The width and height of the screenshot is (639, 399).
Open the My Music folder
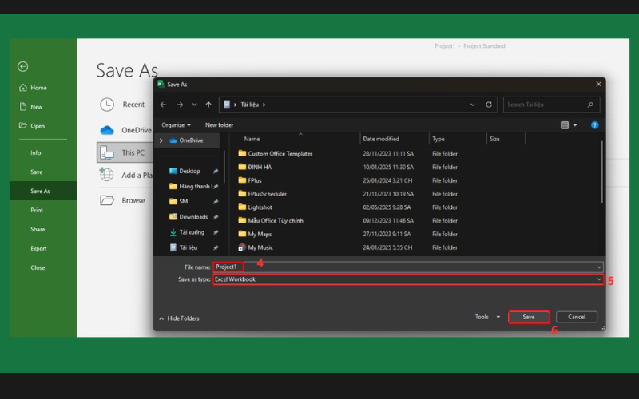[260, 247]
